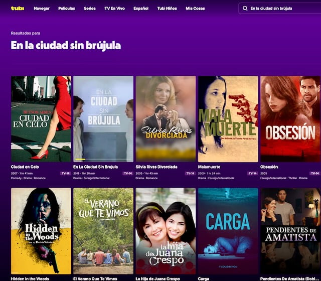This screenshot has width=321, height=281.
Task: Click the 2005 · 1 hr 45 min metadata
Action: tap(146, 174)
